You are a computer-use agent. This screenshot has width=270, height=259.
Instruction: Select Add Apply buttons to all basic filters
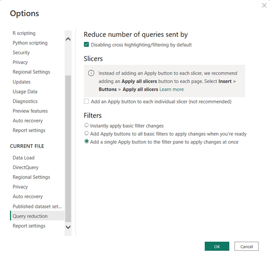coord(86,133)
